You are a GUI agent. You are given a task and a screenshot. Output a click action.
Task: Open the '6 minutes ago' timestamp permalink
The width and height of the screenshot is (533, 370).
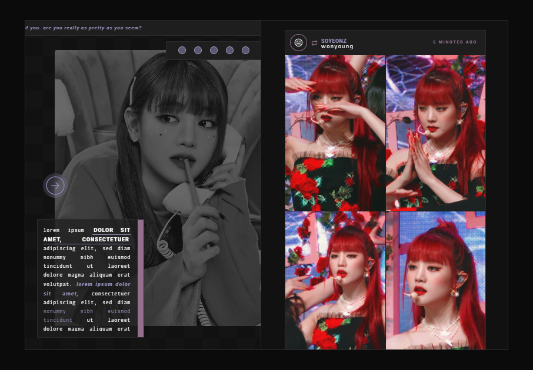(455, 42)
